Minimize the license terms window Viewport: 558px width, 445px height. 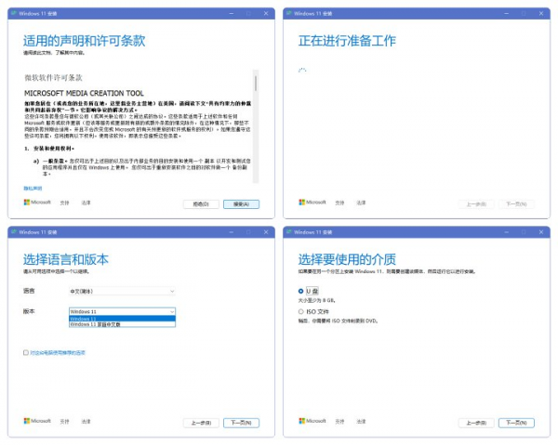point(232,13)
